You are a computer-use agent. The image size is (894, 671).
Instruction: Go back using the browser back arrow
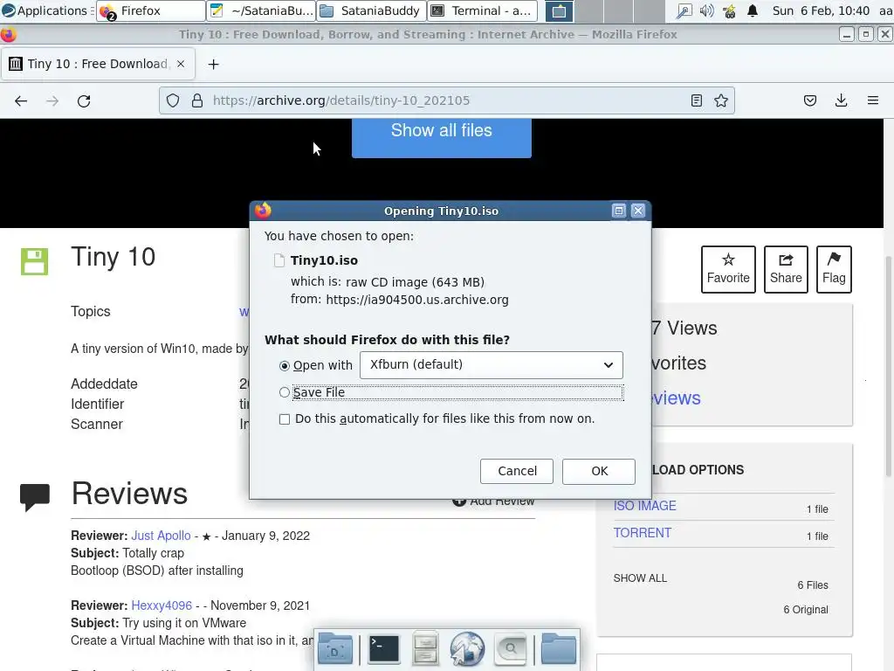(21, 101)
